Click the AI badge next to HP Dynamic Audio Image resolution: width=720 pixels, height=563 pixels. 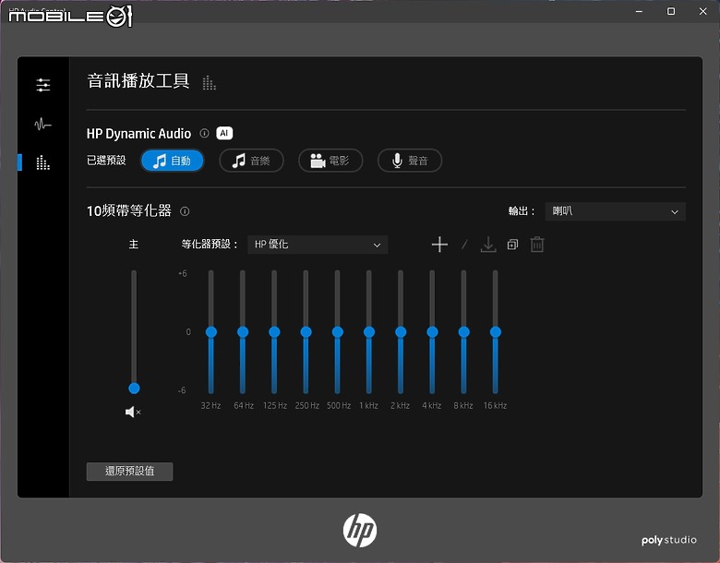(x=224, y=133)
